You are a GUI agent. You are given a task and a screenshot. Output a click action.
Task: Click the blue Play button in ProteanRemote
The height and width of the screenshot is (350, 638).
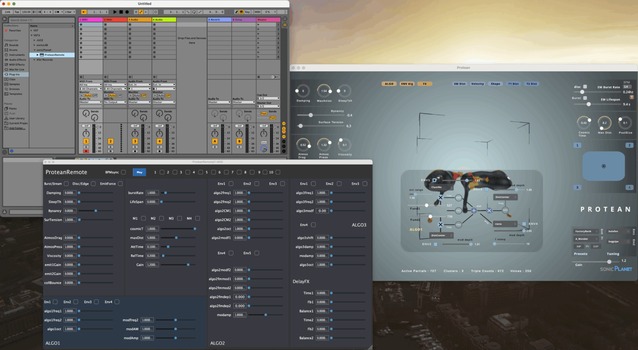pos(139,172)
